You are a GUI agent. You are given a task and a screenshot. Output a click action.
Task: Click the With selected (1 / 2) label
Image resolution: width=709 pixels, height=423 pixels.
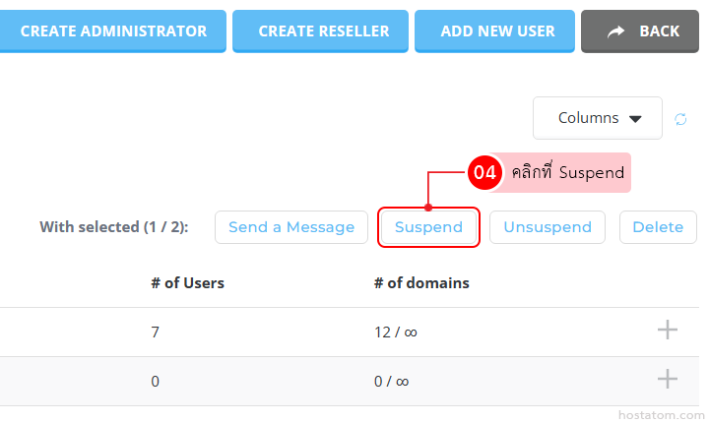[113, 227]
